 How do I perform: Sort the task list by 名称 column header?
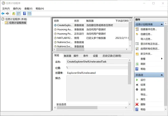click(x=57, y=21)
